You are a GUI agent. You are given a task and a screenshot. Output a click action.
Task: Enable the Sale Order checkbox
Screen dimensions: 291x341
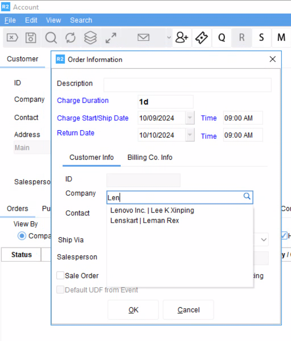[x=60, y=275]
